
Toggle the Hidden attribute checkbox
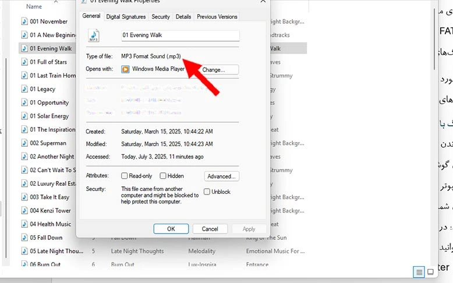(163, 176)
